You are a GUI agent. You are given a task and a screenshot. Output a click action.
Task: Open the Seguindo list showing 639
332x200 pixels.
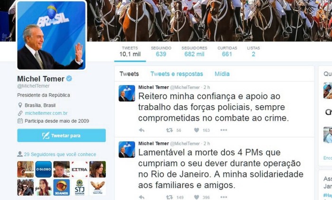161,51
